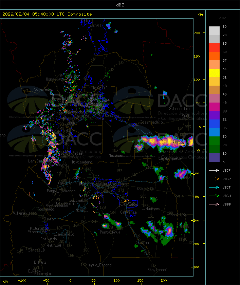Select the slate violet 5–10 dBZ swatch
The height and width of the screenshot is (285, 240).
[214, 158]
